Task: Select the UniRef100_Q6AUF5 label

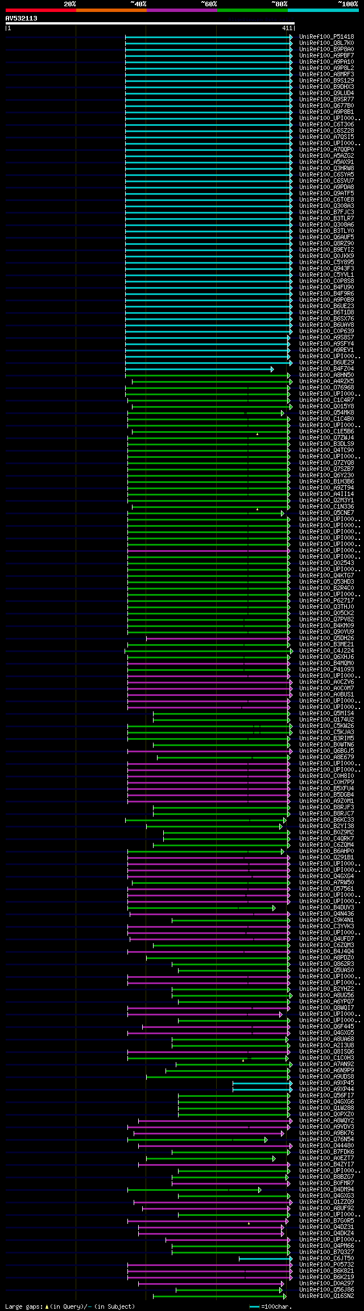Action: [x=326, y=237]
